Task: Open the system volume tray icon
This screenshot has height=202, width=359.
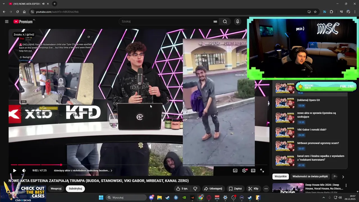Action: pos(340,198)
